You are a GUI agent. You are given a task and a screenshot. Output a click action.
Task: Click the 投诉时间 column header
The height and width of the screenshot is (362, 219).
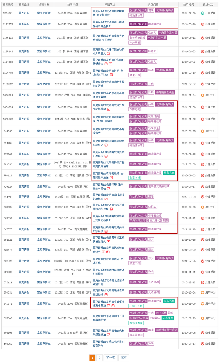click(x=188, y=5)
